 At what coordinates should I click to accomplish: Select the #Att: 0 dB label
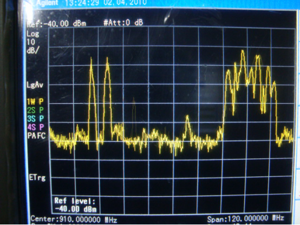click(123, 23)
